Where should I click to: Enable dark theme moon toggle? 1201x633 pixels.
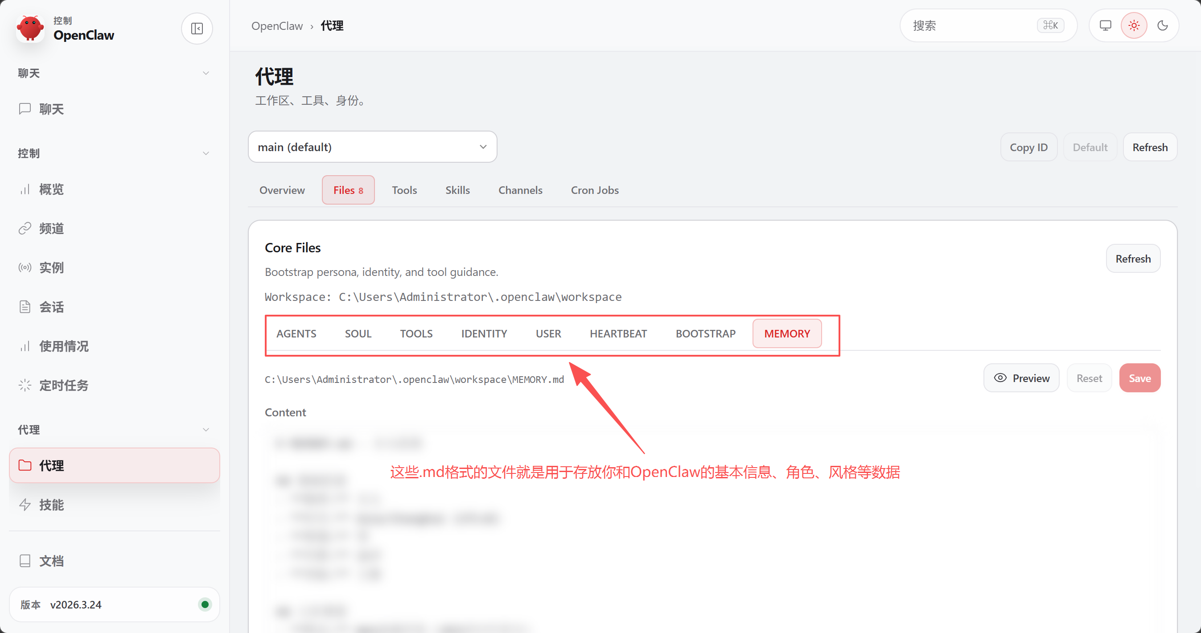[1162, 26]
